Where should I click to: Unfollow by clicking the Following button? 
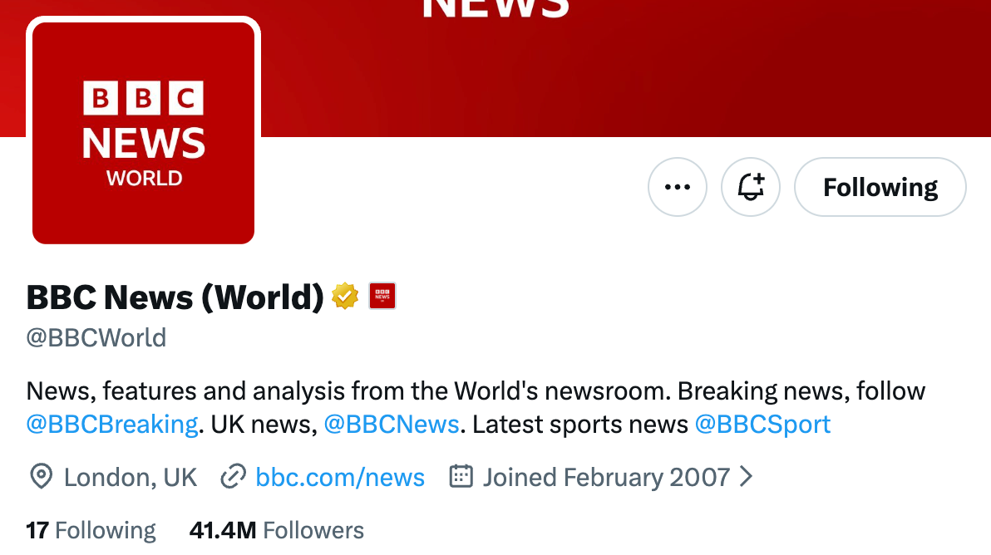click(880, 187)
